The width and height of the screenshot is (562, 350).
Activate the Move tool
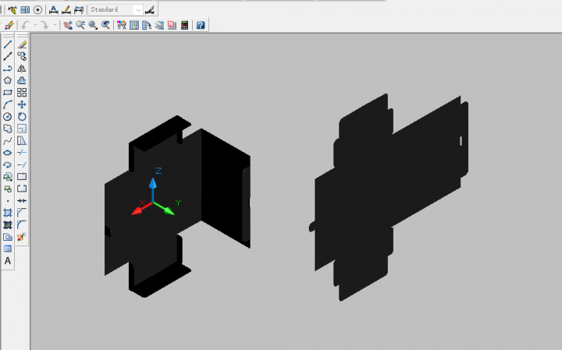pos(22,104)
